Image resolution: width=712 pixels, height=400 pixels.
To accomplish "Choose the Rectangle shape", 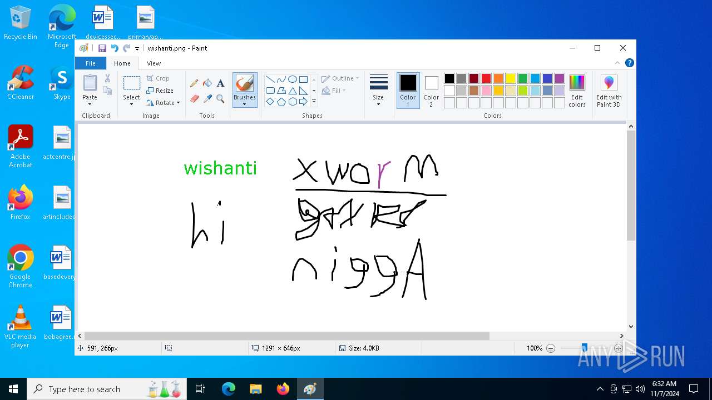I will click(x=303, y=79).
